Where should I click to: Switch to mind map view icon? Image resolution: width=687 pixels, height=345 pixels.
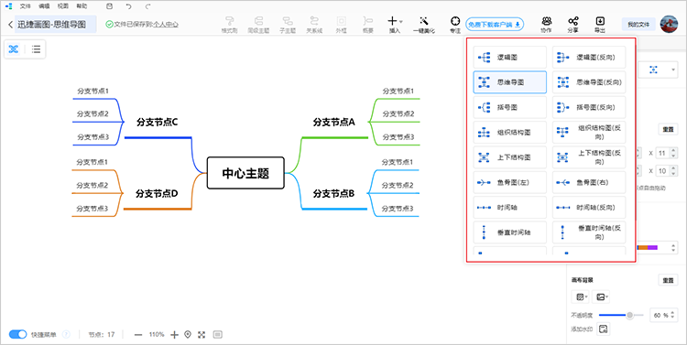coord(14,49)
